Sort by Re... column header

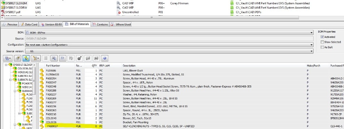(80, 66)
